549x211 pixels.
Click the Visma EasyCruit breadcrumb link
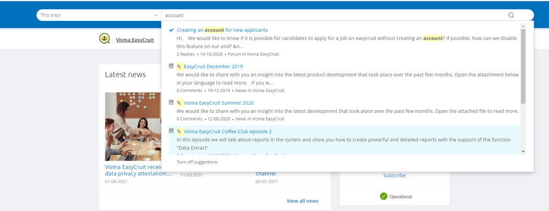(x=135, y=40)
